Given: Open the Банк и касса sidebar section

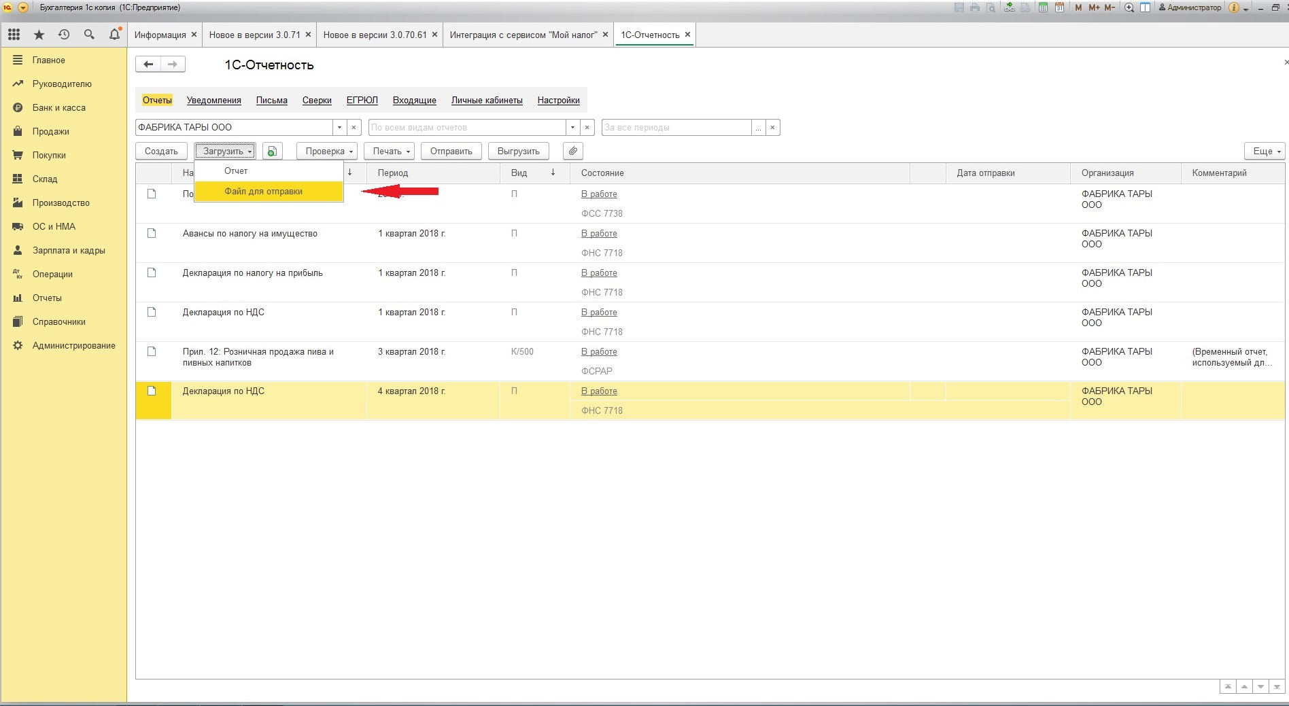Looking at the screenshot, I should tap(63, 107).
